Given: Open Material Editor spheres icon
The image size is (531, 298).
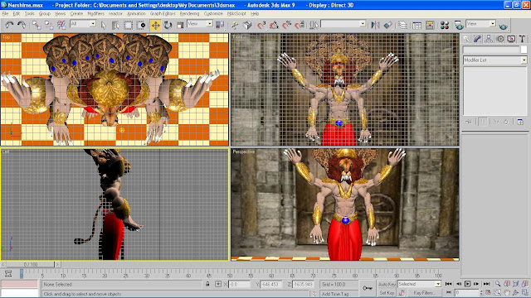Looking at the screenshot, I should pyautogui.click(x=445, y=25).
